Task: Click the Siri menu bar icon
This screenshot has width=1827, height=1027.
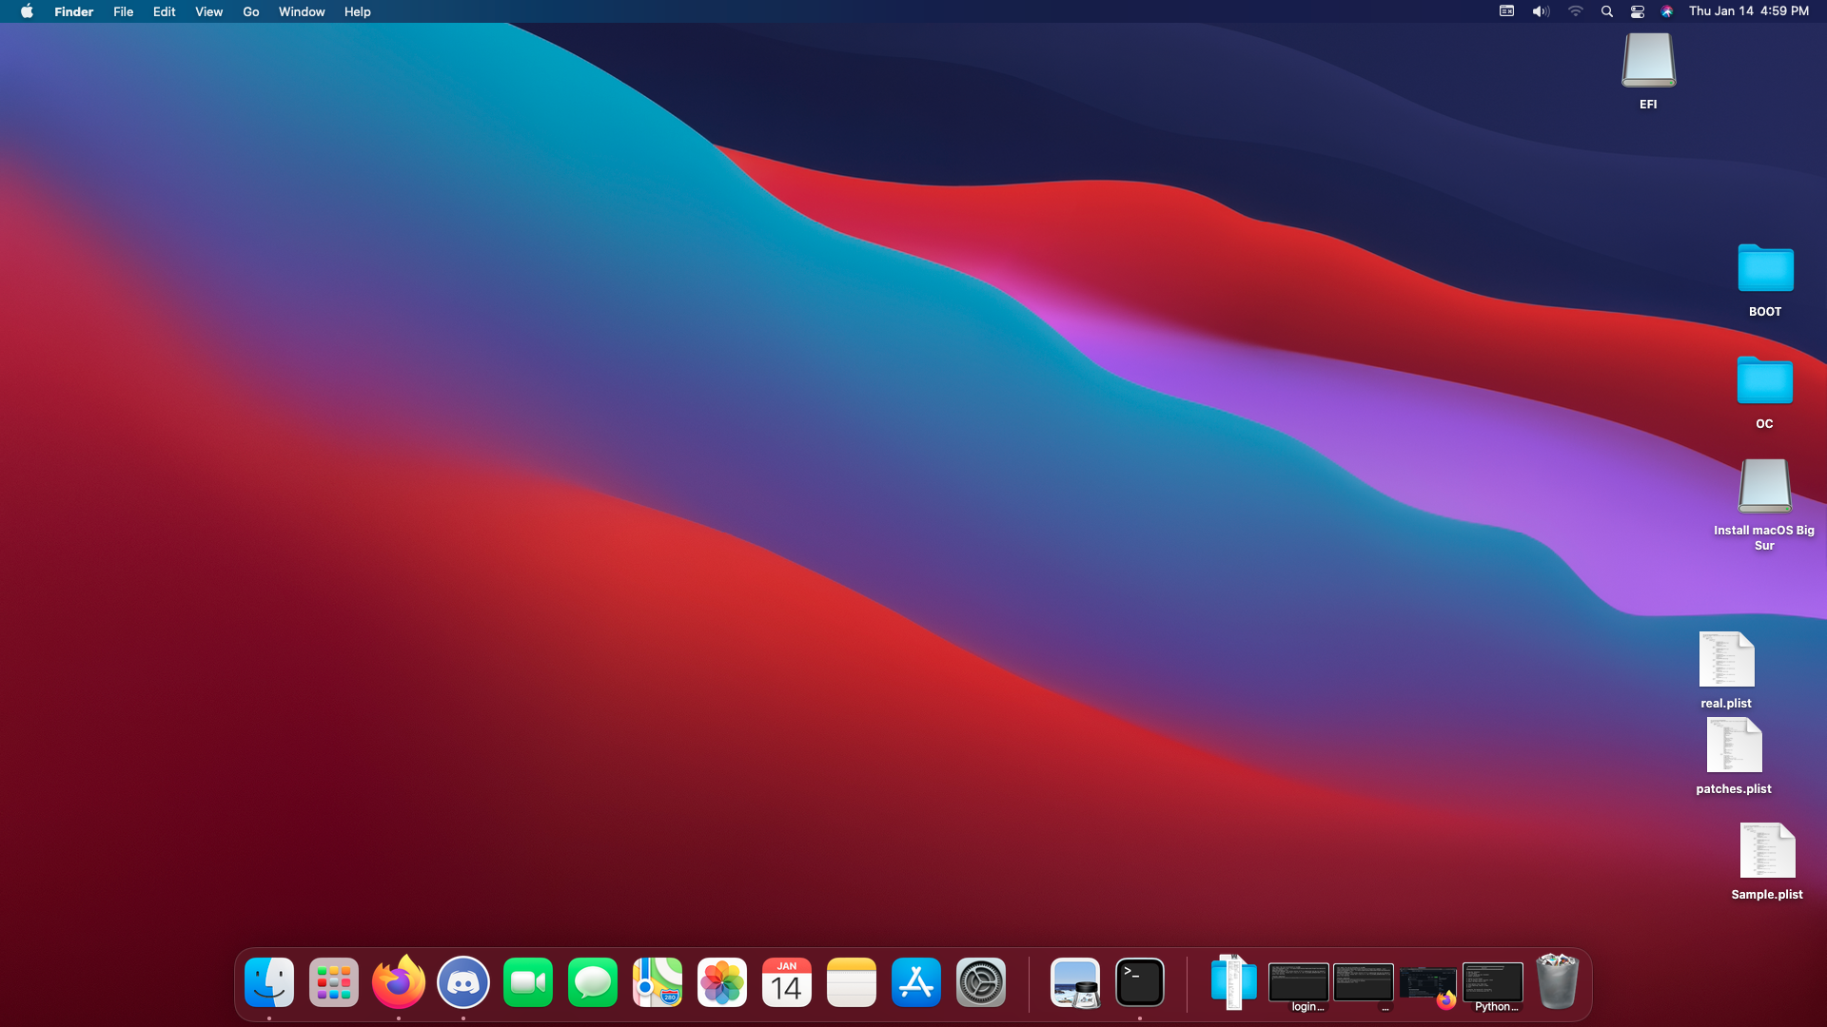Action: 1667,11
